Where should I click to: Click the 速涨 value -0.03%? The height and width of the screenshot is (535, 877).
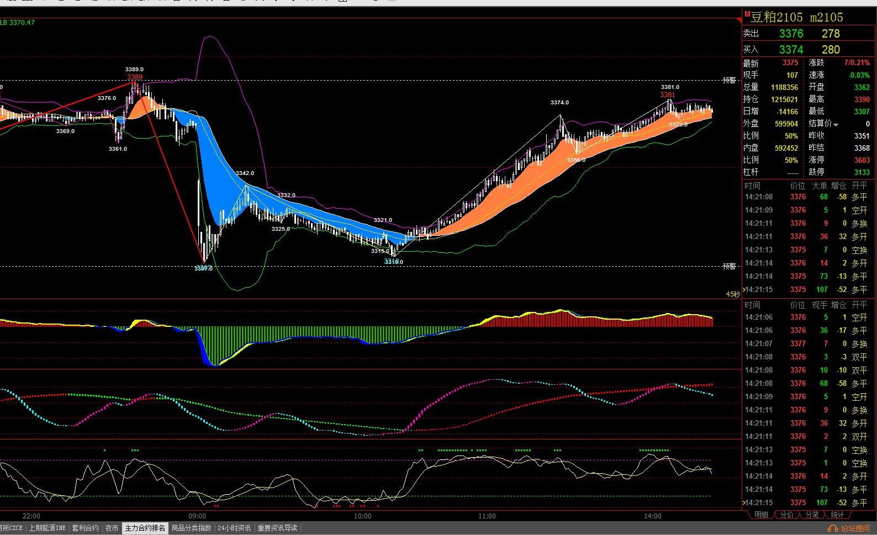pyautogui.click(x=859, y=75)
